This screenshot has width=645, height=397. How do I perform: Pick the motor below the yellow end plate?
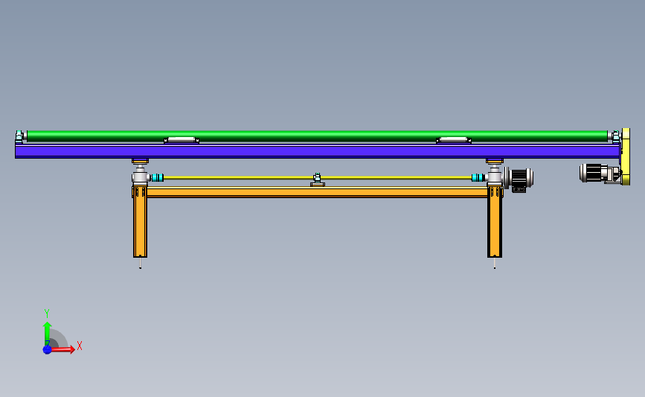point(600,173)
